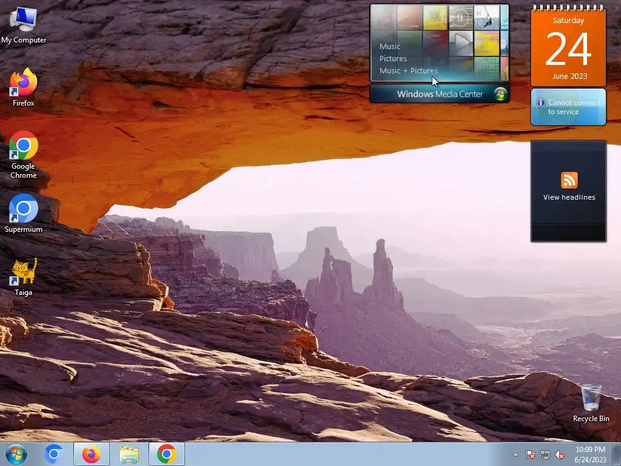
Task: Click the play-button thumbnail in Media Center gadget
Action: (461, 43)
